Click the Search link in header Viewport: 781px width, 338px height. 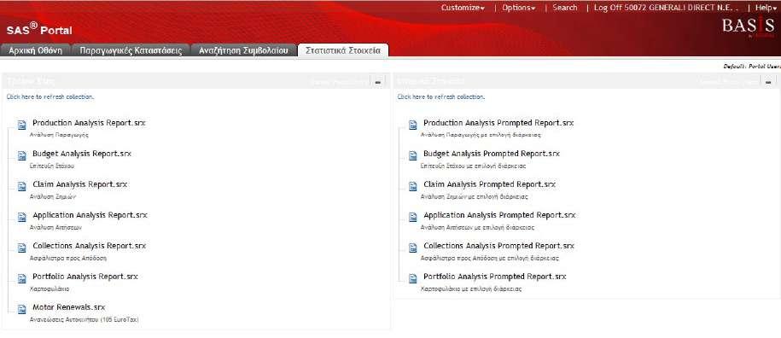[x=565, y=8]
